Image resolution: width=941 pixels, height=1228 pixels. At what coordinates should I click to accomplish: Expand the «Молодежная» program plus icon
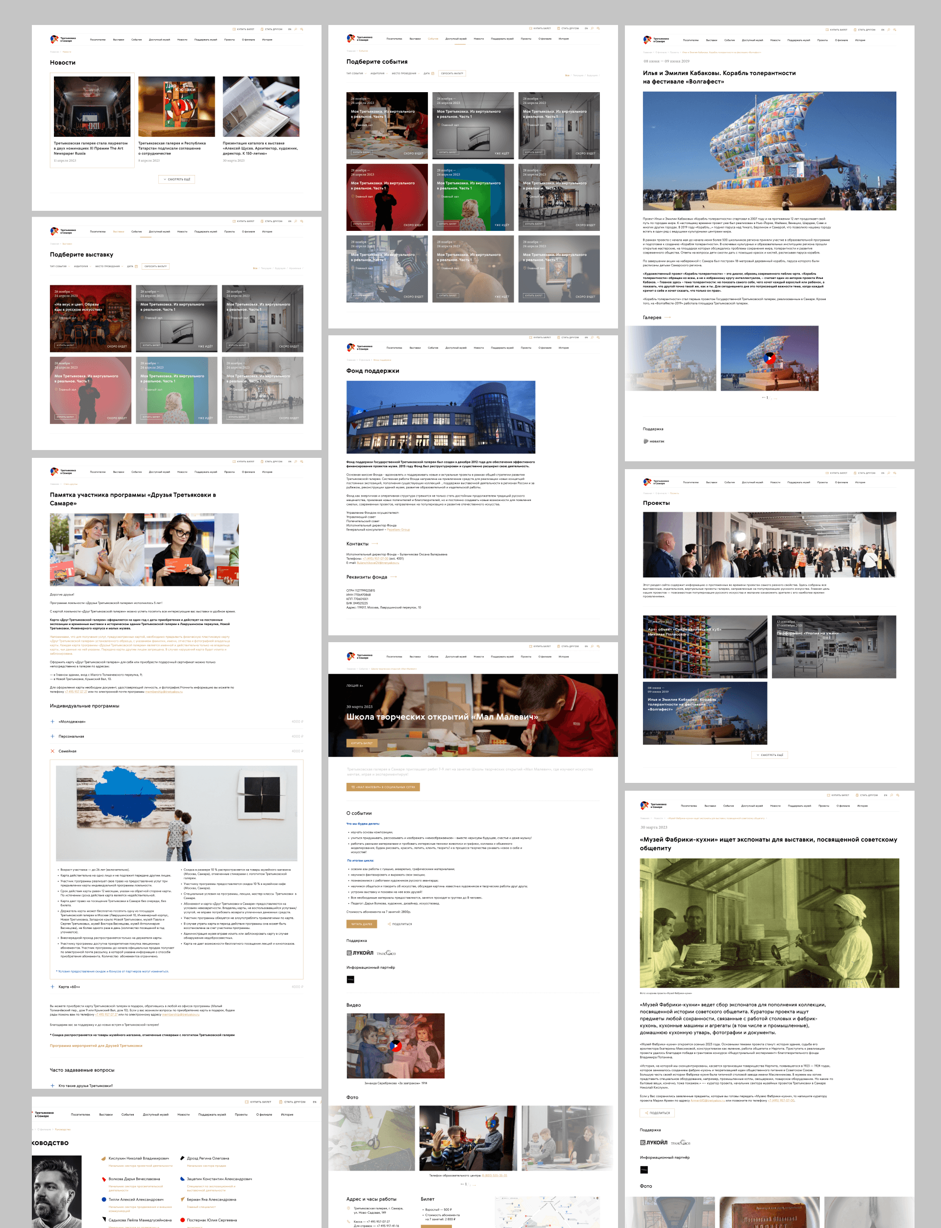click(52, 722)
